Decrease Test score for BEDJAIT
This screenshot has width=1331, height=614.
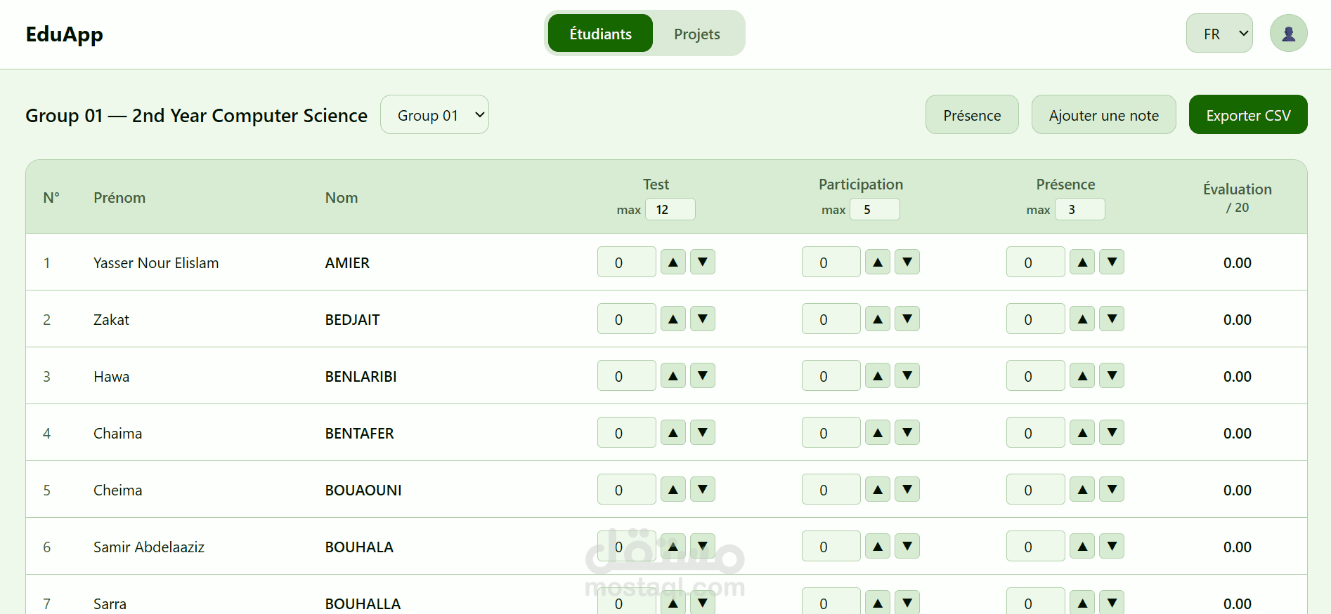click(x=702, y=319)
